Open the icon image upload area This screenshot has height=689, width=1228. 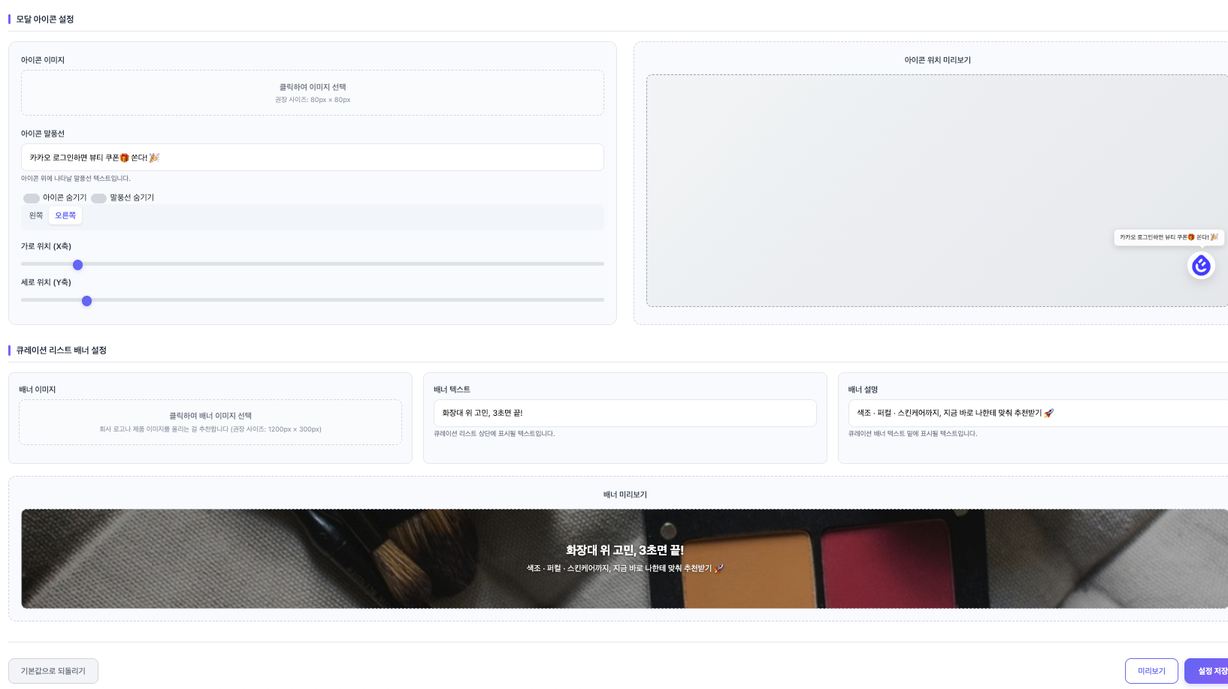coord(312,93)
